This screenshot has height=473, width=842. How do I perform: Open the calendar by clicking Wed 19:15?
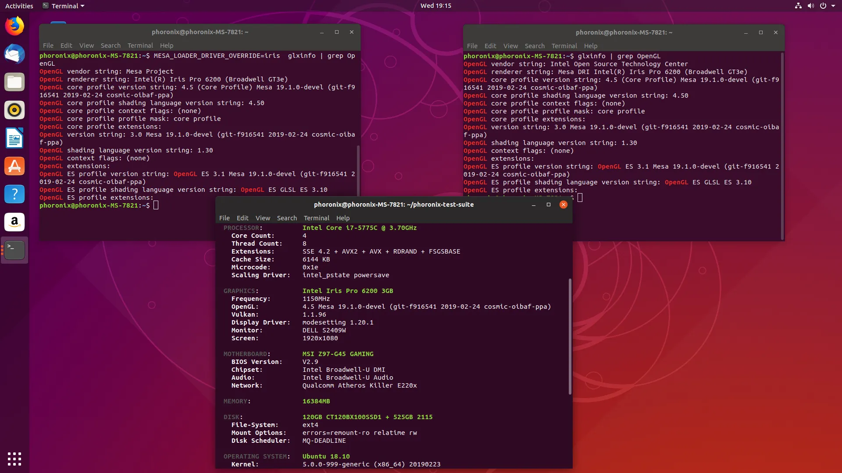click(436, 6)
